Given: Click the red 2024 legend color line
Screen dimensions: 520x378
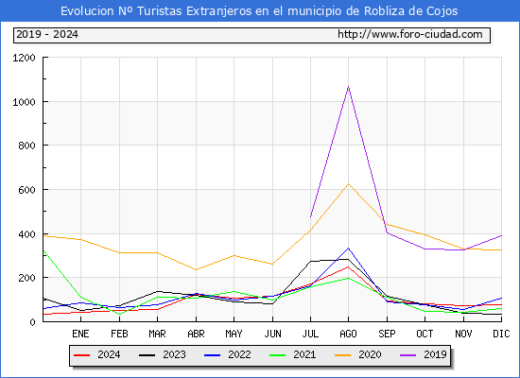Looking at the screenshot, I should click(x=82, y=355).
